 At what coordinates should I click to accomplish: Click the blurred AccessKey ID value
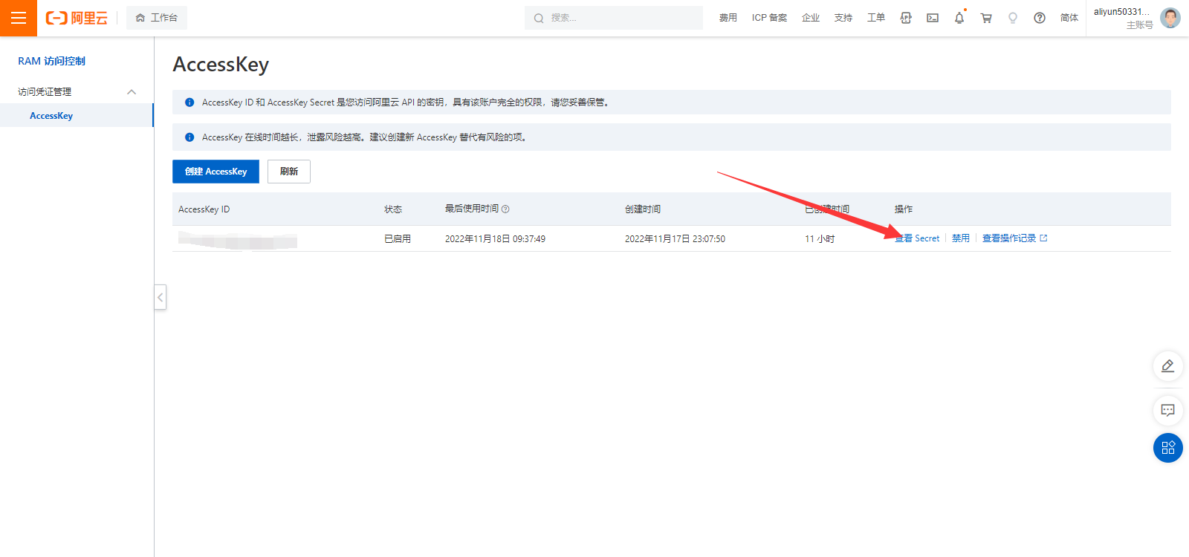coord(238,239)
